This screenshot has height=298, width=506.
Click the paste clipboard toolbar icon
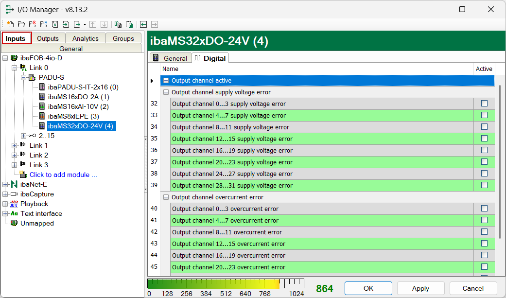129,24
